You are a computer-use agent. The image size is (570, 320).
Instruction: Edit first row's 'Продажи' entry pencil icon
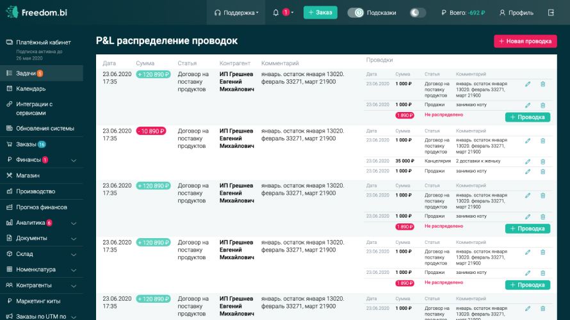click(x=528, y=106)
